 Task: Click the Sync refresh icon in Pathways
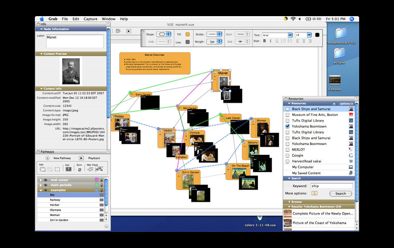click(x=79, y=170)
